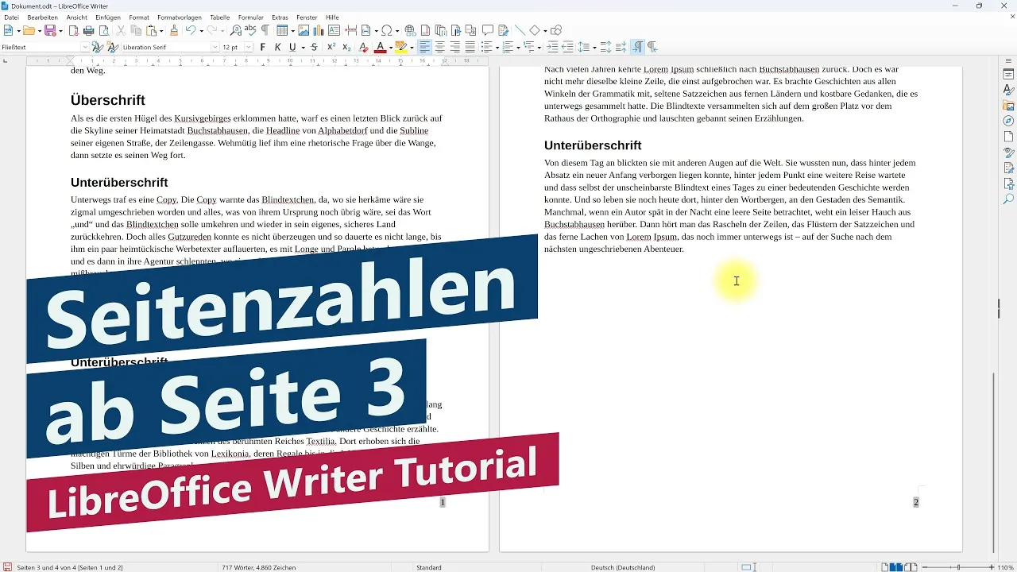Toggle print preview icon
The height and width of the screenshot is (572, 1017).
pos(104,30)
